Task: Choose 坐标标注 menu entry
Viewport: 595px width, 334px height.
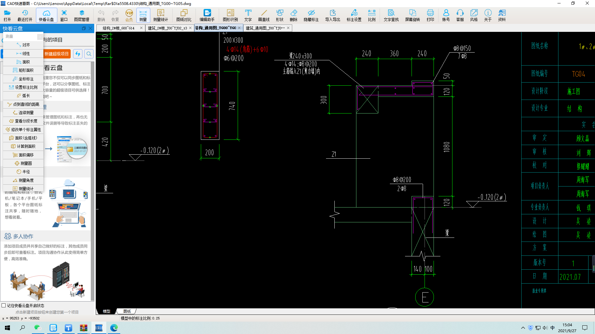Action: coord(23,79)
